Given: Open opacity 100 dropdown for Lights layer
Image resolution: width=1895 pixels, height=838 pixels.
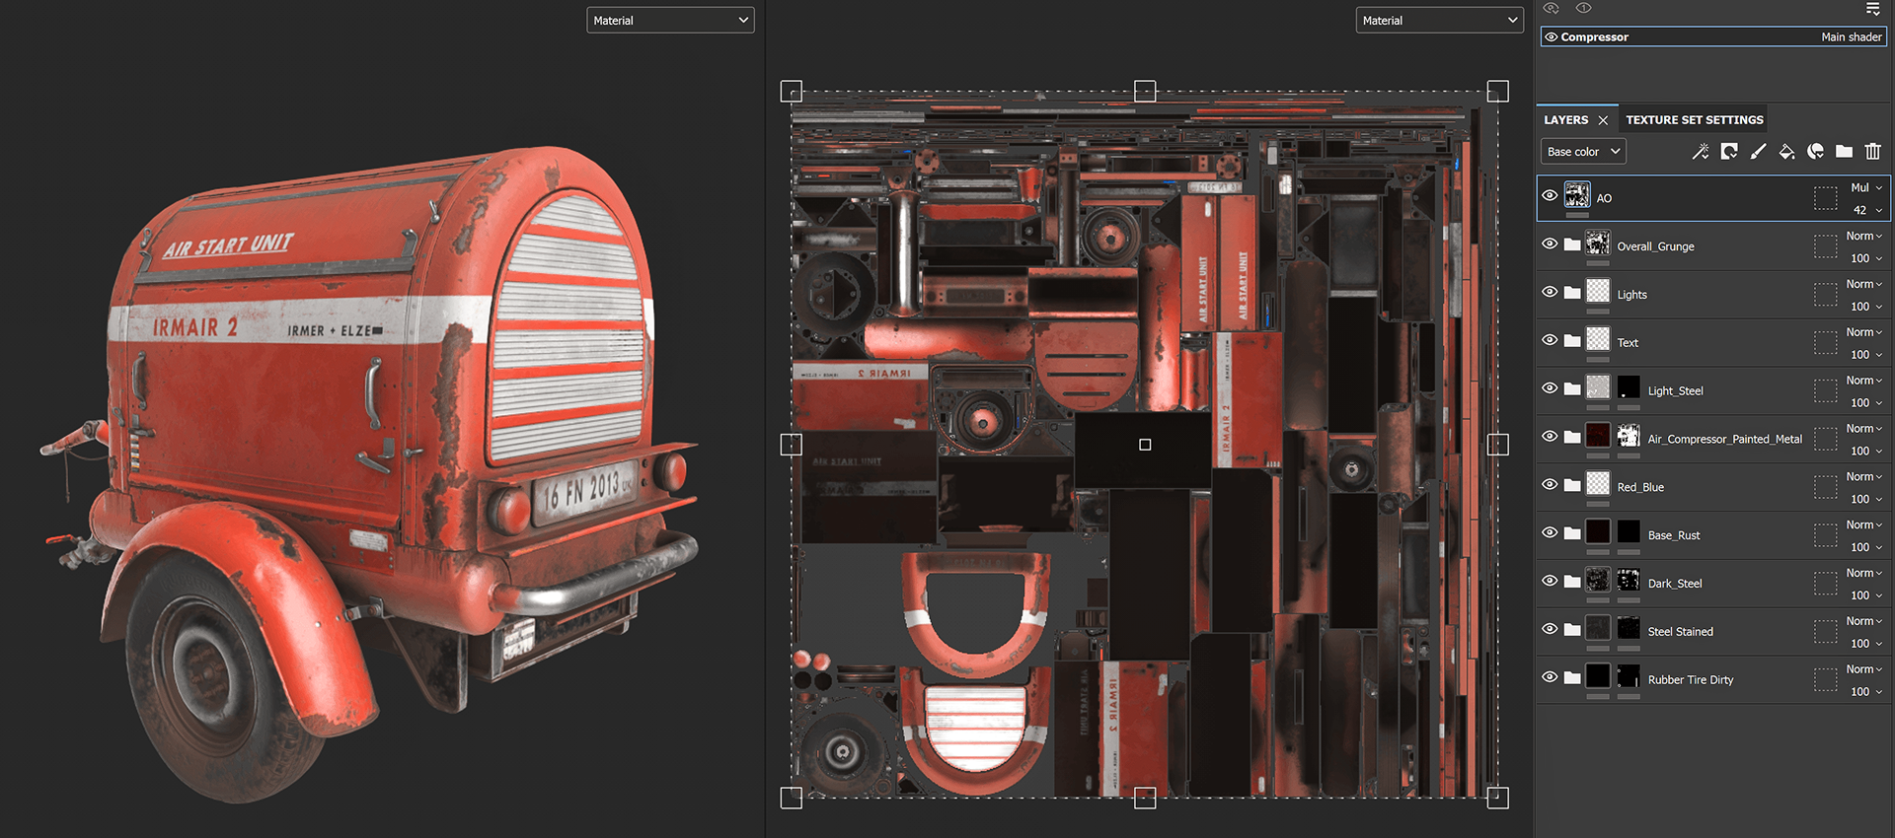Looking at the screenshot, I should click(x=1866, y=307).
